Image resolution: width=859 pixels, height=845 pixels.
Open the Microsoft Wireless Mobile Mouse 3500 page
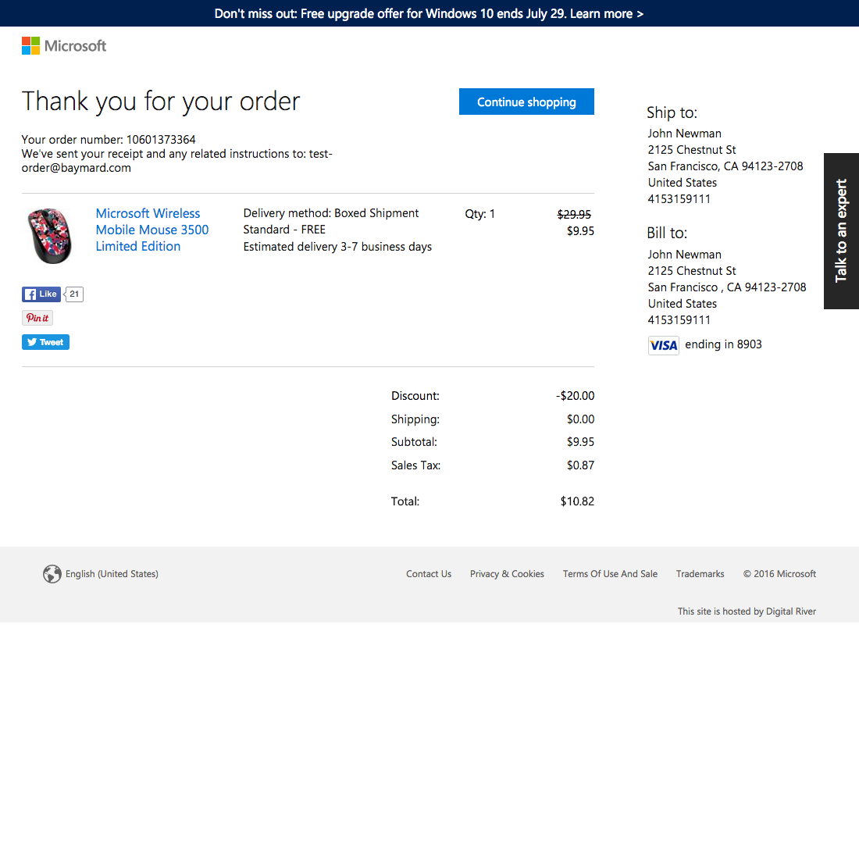click(x=151, y=230)
